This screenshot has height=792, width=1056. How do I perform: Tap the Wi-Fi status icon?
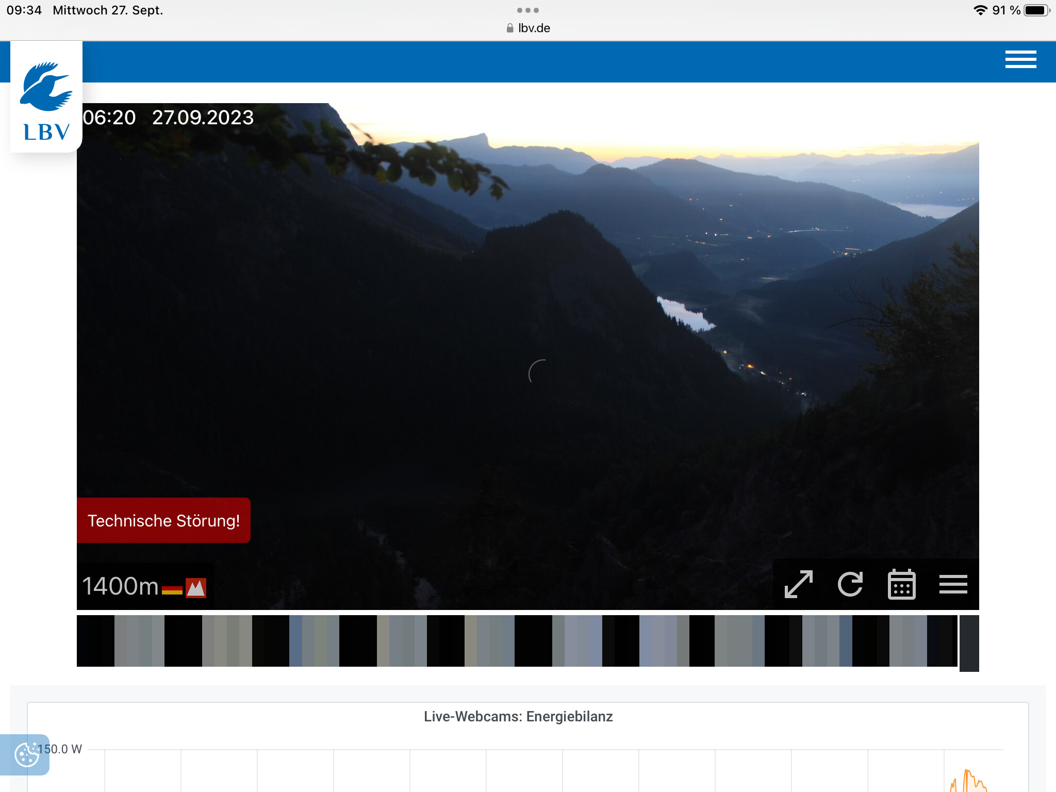(x=980, y=10)
